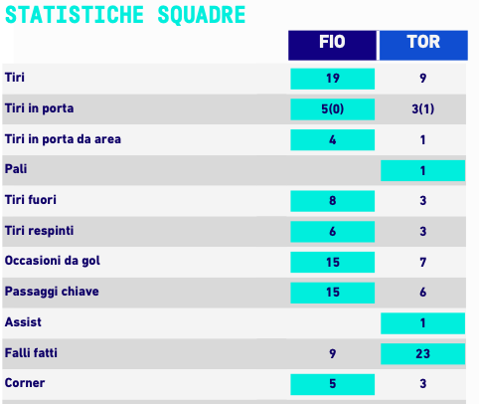Select the 5(0) shots on target cell

[333, 109]
